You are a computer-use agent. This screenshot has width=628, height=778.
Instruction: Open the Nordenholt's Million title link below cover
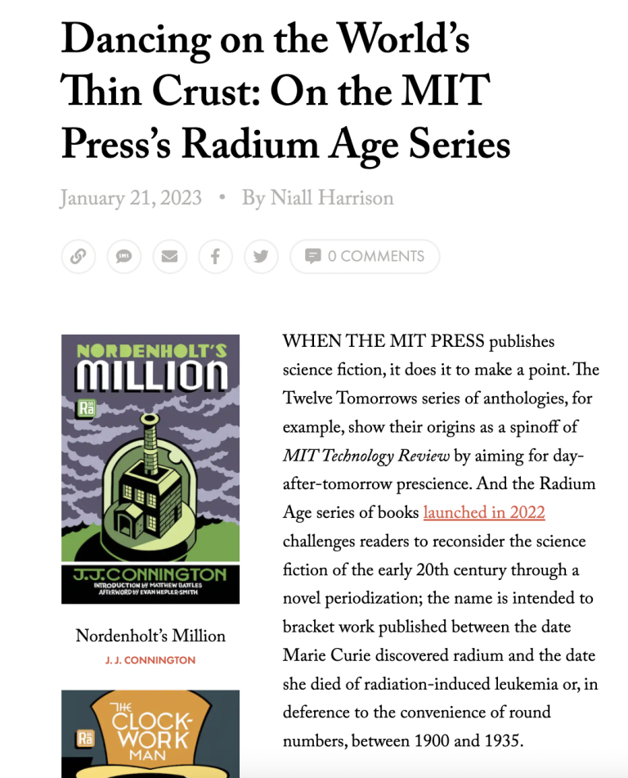click(150, 636)
